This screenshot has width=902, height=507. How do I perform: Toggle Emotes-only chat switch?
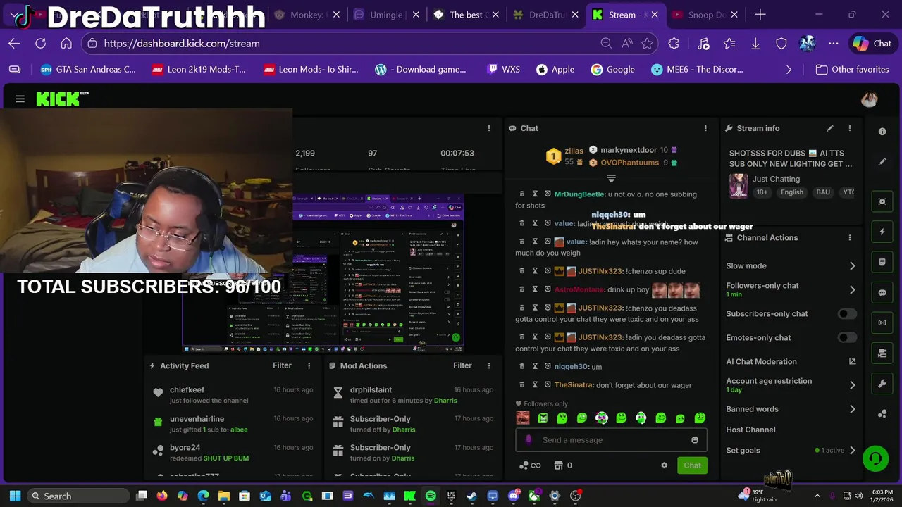pyautogui.click(x=848, y=338)
